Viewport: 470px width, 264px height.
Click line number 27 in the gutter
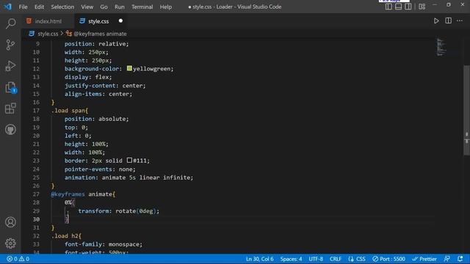[36, 194]
